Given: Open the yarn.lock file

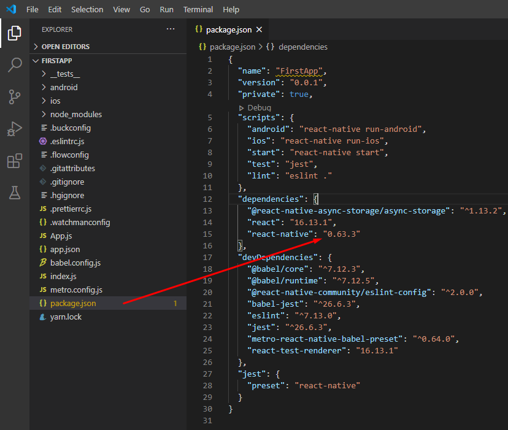Looking at the screenshot, I should coord(108,317).
